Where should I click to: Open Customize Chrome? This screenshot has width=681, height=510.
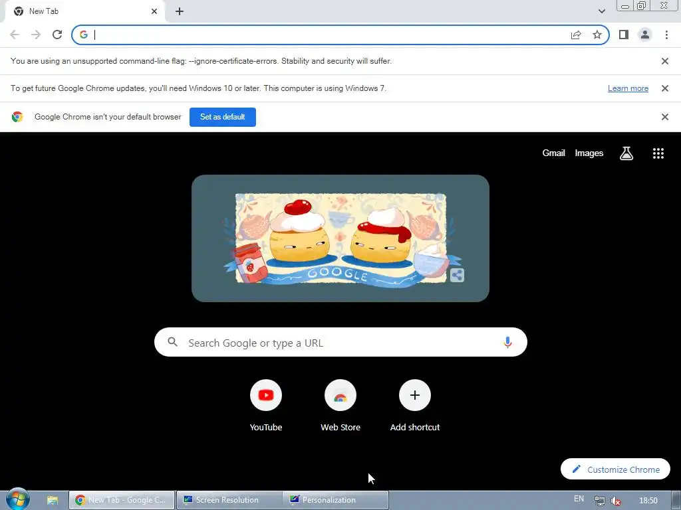tap(615, 469)
